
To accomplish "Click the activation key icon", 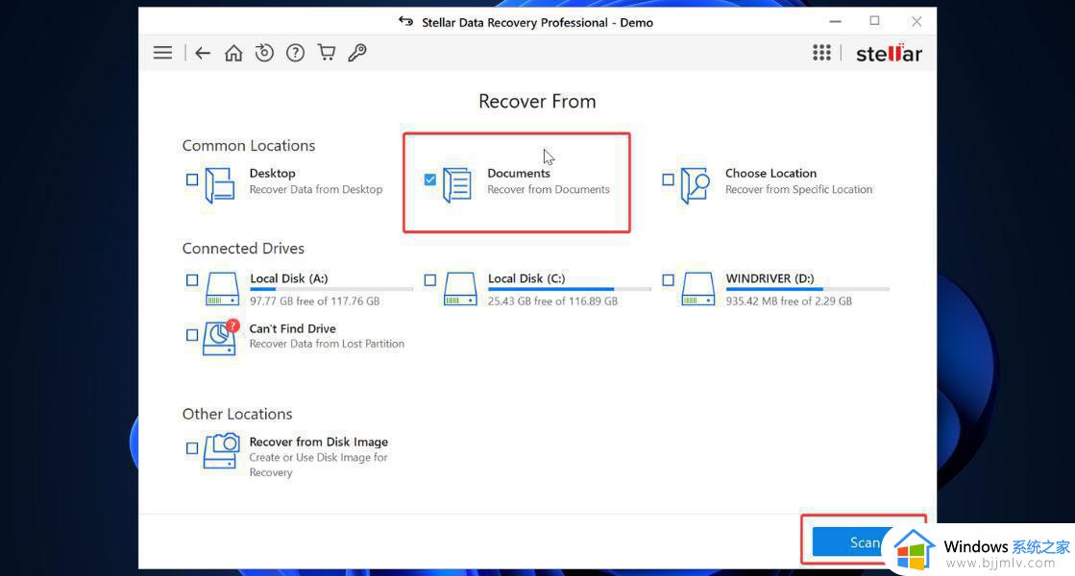I will click(x=357, y=53).
